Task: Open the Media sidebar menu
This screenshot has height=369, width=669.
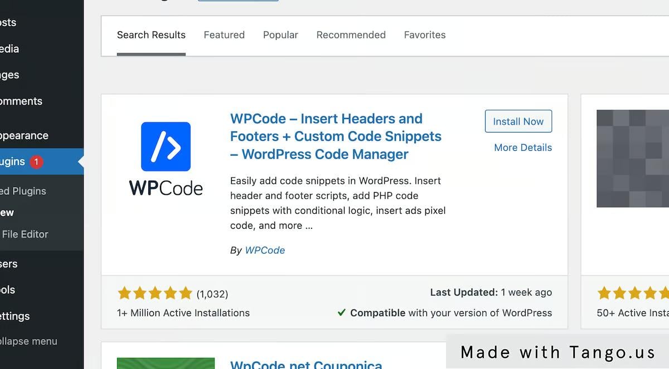Action: pyautogui.click(x=9, y=49)
